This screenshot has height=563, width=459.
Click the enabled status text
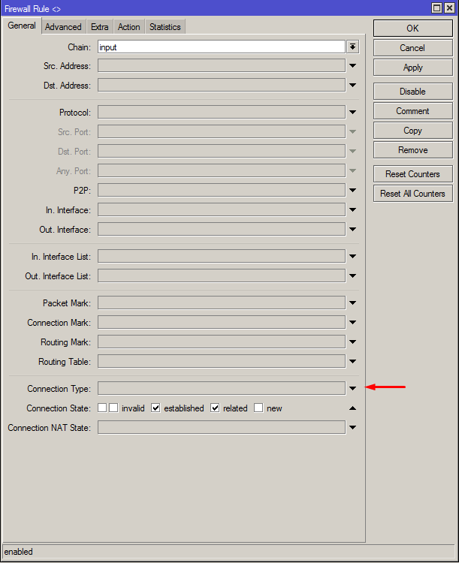(19, 552)
